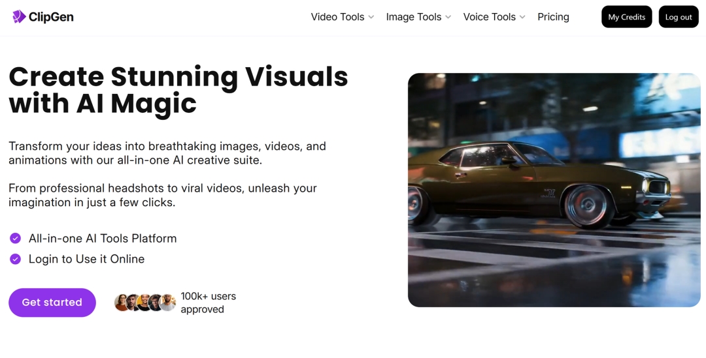Screen dimensions: 706x358
Task: Click the Create Stunning Visuals headline
Action: point(178,90)
